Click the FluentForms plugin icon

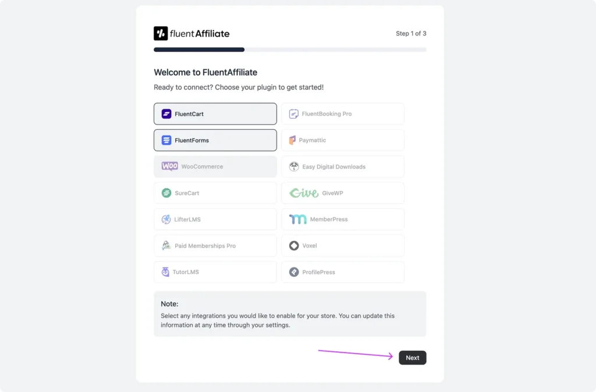[x=166, y=140]
